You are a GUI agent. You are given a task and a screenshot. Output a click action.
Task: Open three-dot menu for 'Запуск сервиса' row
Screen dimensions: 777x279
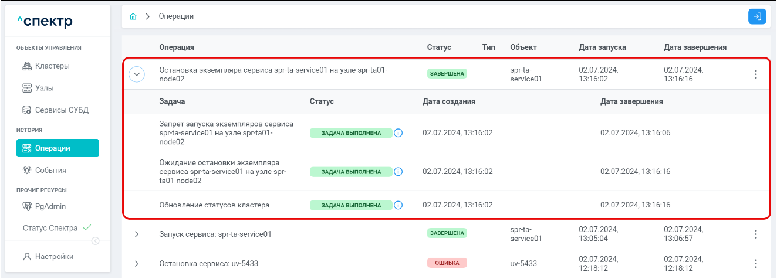tap(755, 234)
